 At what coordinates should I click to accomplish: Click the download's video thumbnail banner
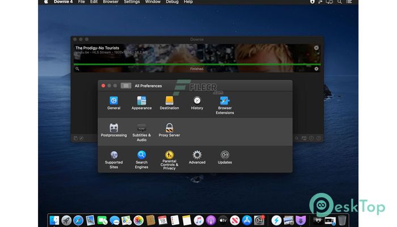pos(197,58)
